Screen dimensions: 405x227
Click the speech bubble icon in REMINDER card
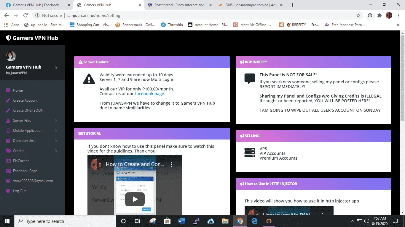(250, 79)
